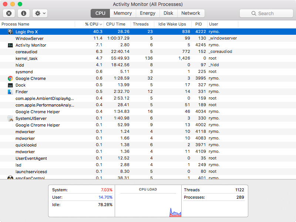Click the Logic Pro X app icon

tap(10, 31)
